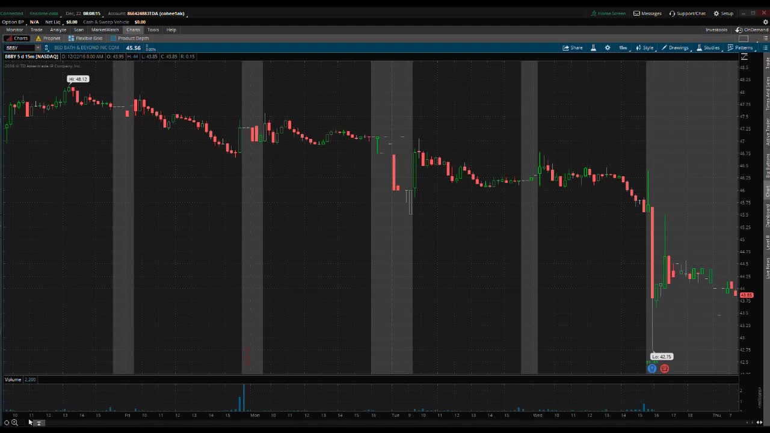770x433 pixels.
Task: Click the right scroll arrows icon
Action: [759, 422]
